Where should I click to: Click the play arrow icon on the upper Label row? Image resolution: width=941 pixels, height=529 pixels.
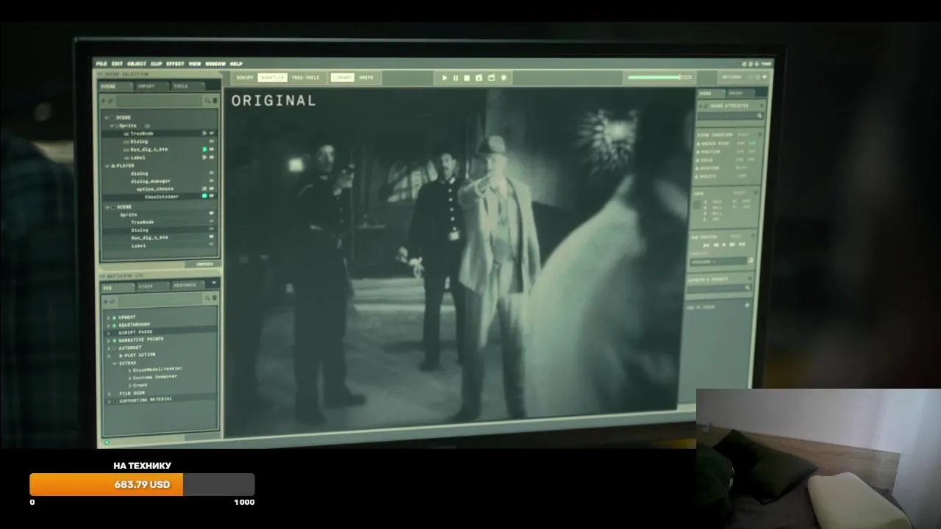[x=204, y=157]
